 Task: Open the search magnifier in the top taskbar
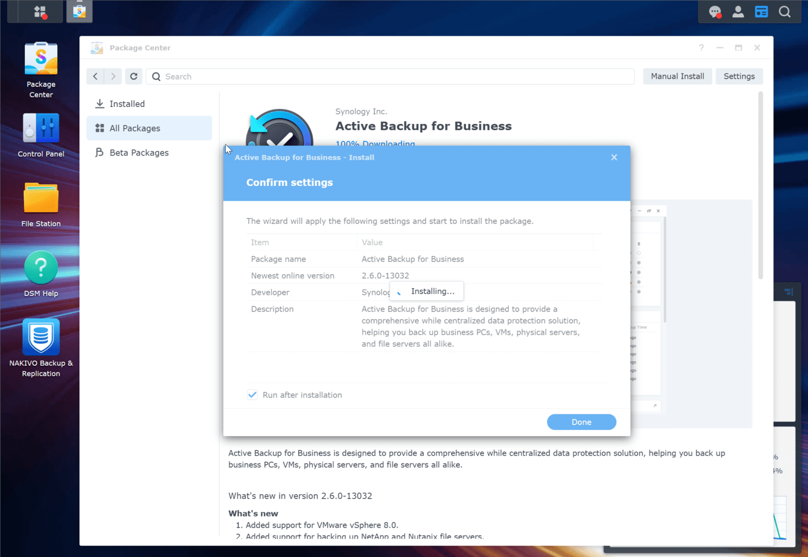784,11
